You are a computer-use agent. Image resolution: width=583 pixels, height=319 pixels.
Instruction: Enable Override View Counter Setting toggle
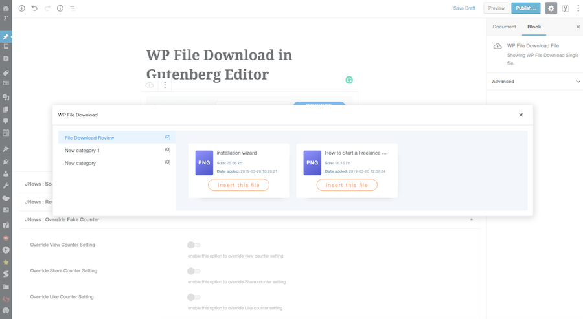[194, 245]
